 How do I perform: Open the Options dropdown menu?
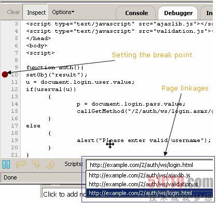pos(63,12)
